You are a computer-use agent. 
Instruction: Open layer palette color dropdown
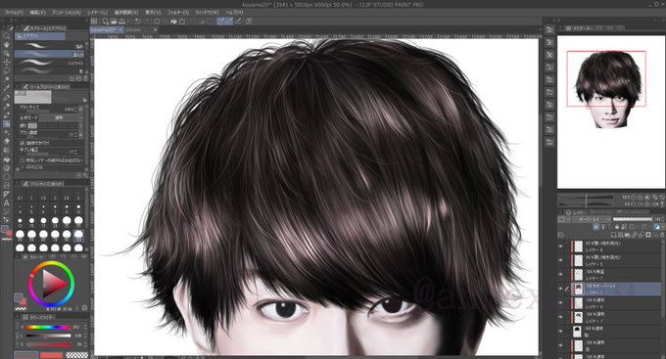point(564,219)
